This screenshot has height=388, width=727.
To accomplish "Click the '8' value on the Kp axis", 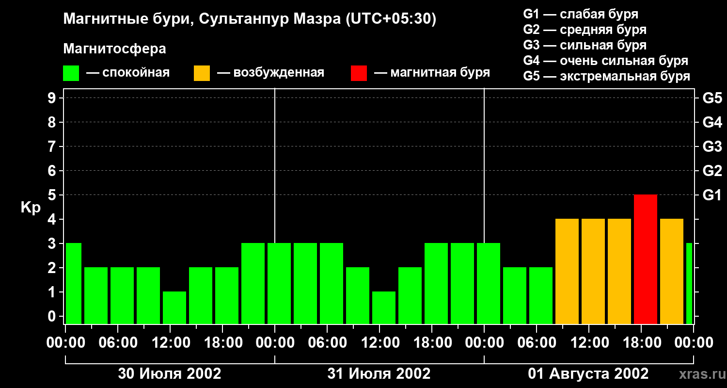I will (53, 122).
